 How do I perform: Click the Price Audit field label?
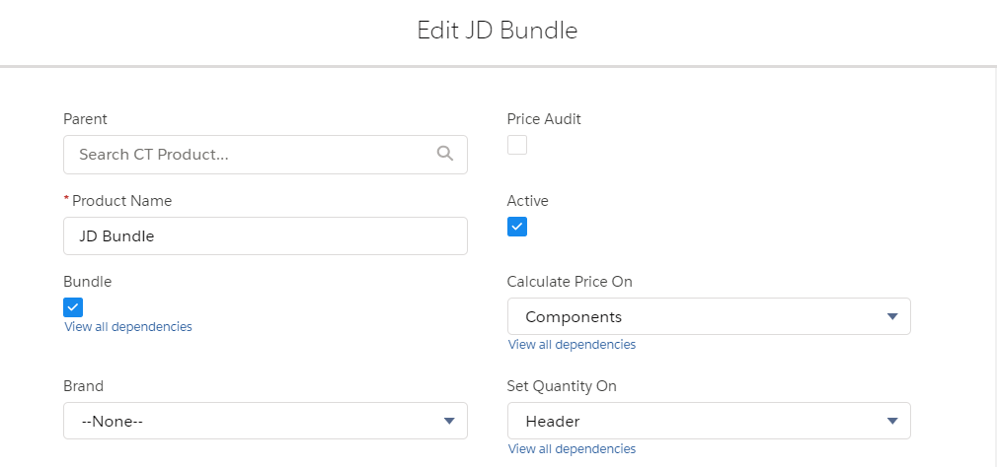pos(544,119)
